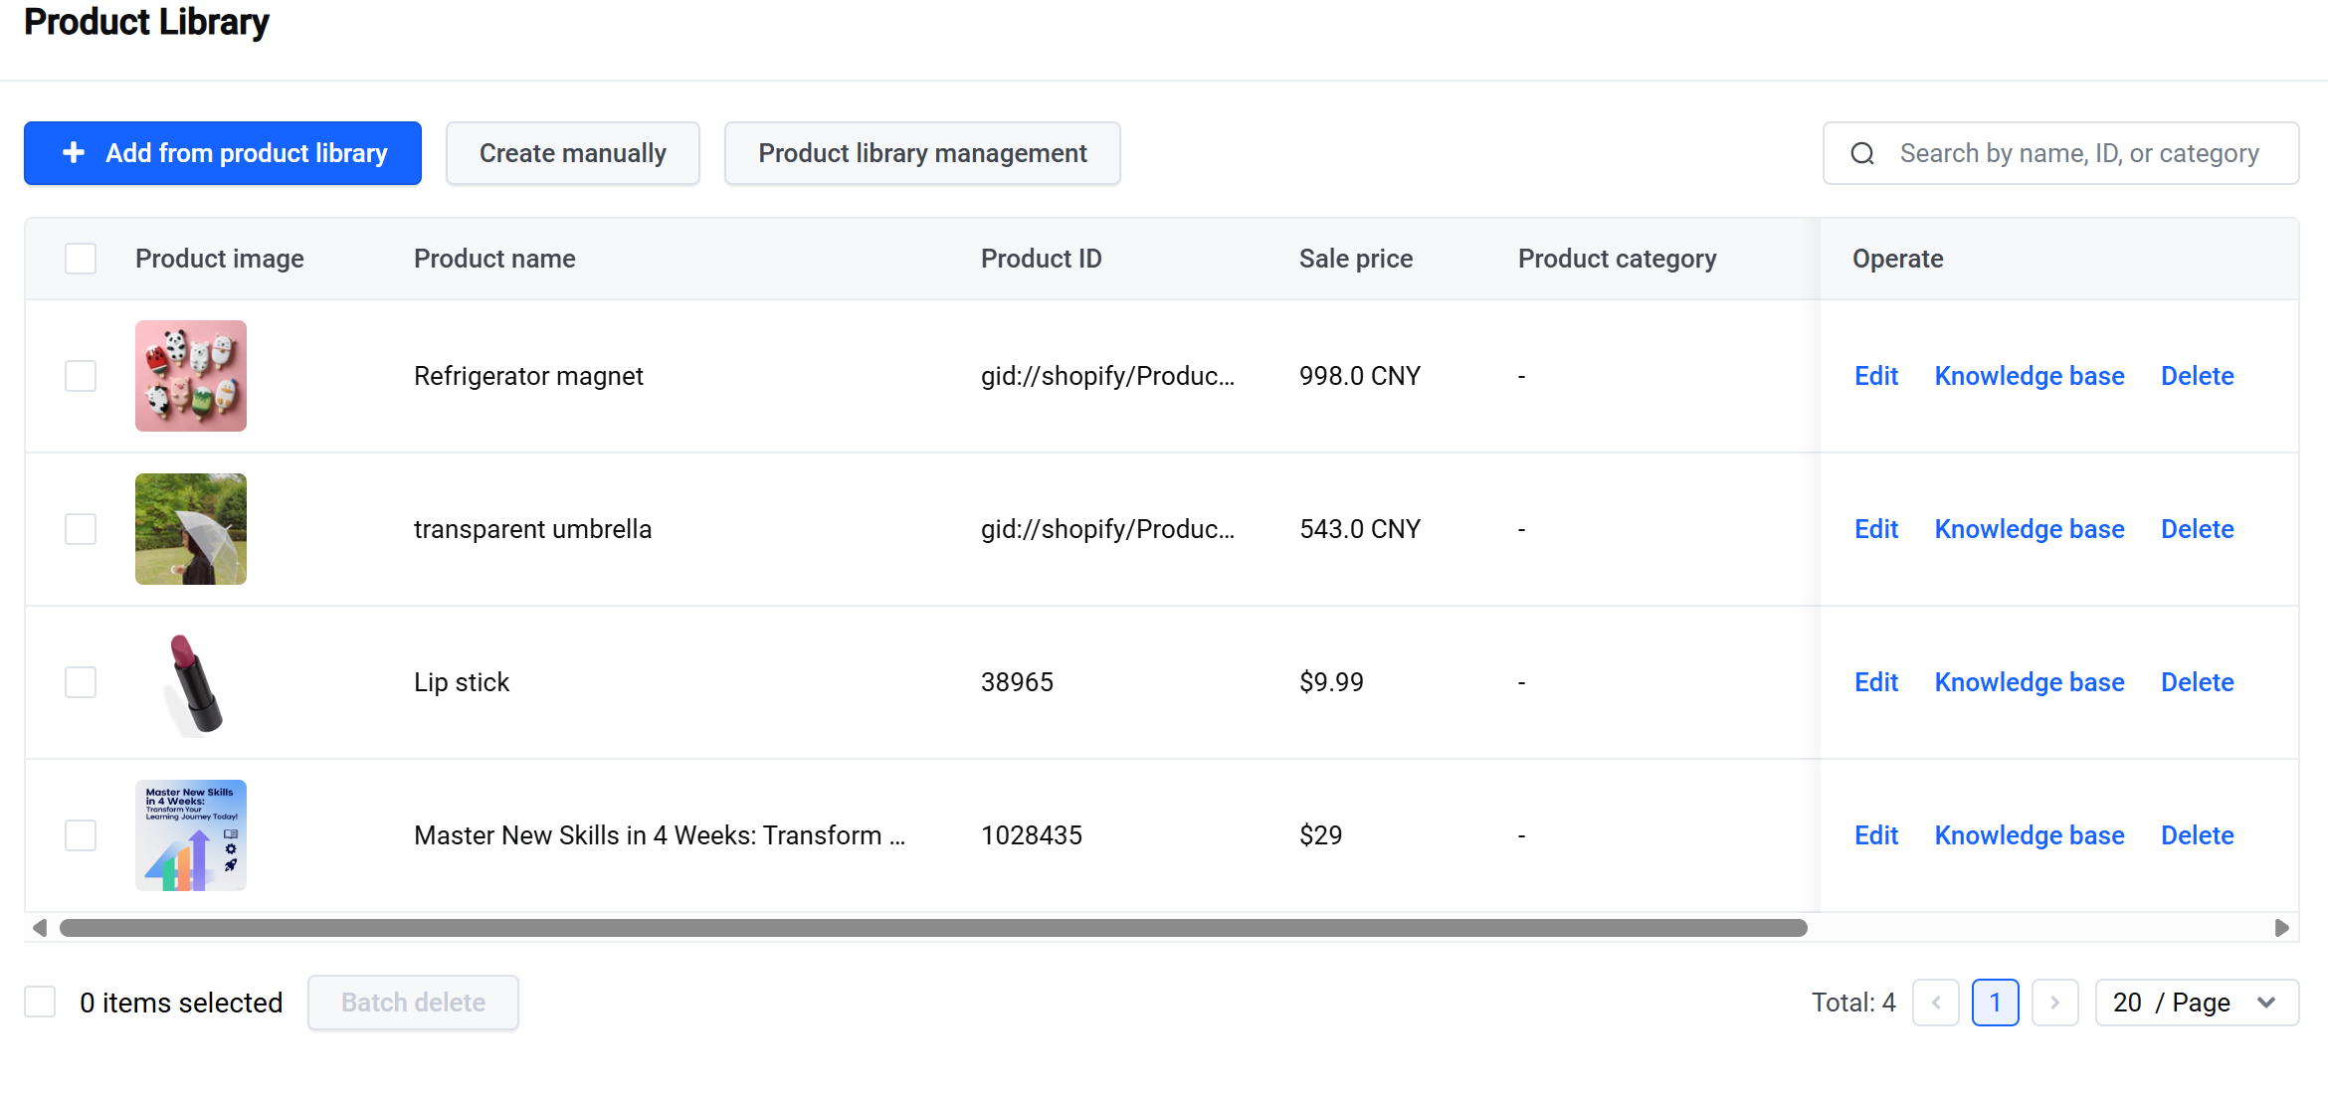Open the 20 / Page size dropdown
Image resolution: width=2328 pixels, height=1096 pixels.
(2197, 1003)
